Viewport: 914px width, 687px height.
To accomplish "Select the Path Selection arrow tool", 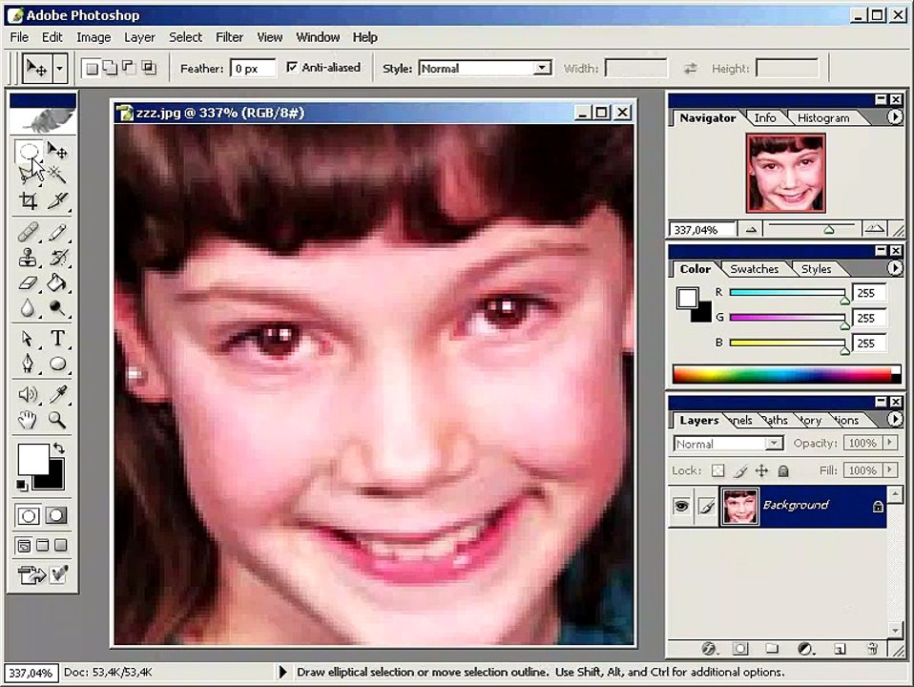I will click(x=28, y=339).
